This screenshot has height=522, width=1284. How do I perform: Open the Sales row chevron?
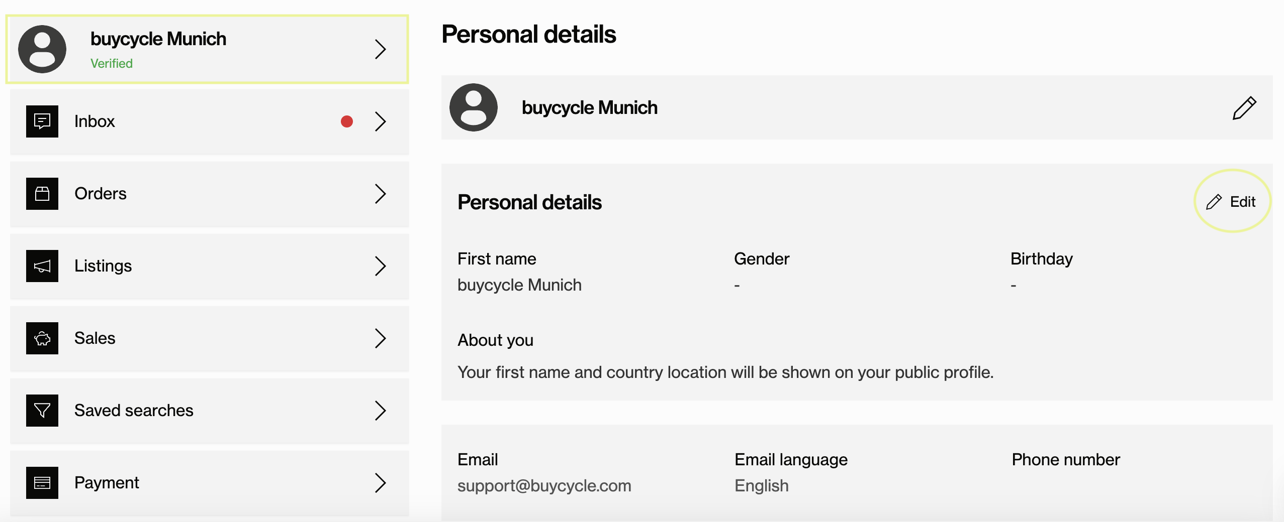[x=381, y=338]
